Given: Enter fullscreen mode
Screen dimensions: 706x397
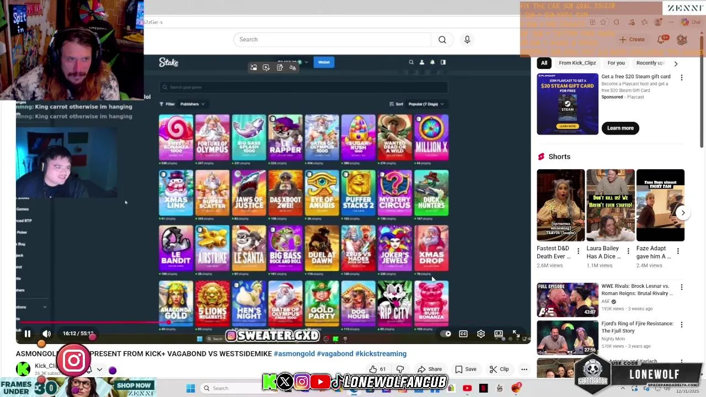Looking at the screenshot, I should click(516, 334).
